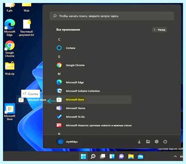Select Wub folder on desktop

26,7
